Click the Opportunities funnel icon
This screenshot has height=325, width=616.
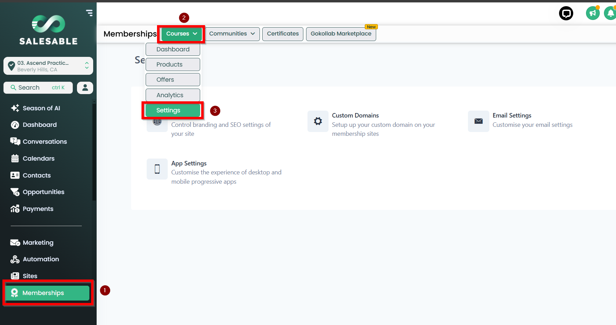click(15, 192)
